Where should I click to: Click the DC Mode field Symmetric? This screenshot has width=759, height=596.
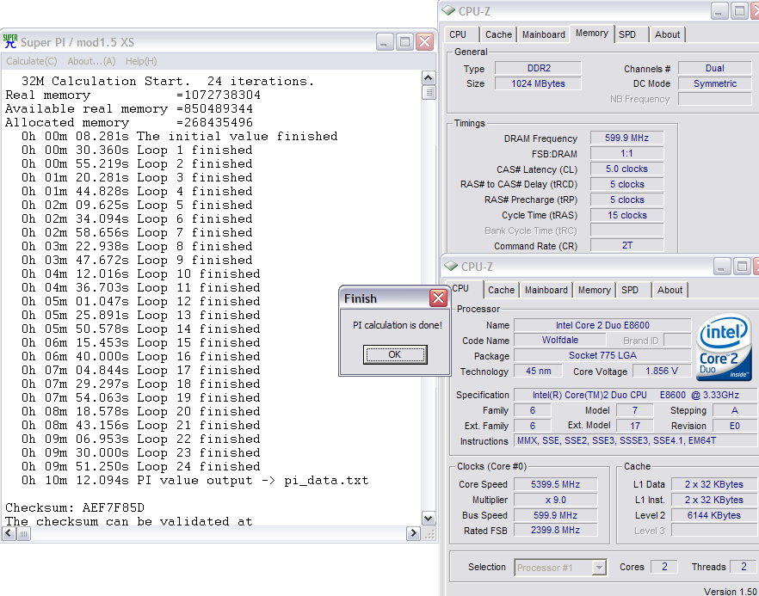point(714,83)
